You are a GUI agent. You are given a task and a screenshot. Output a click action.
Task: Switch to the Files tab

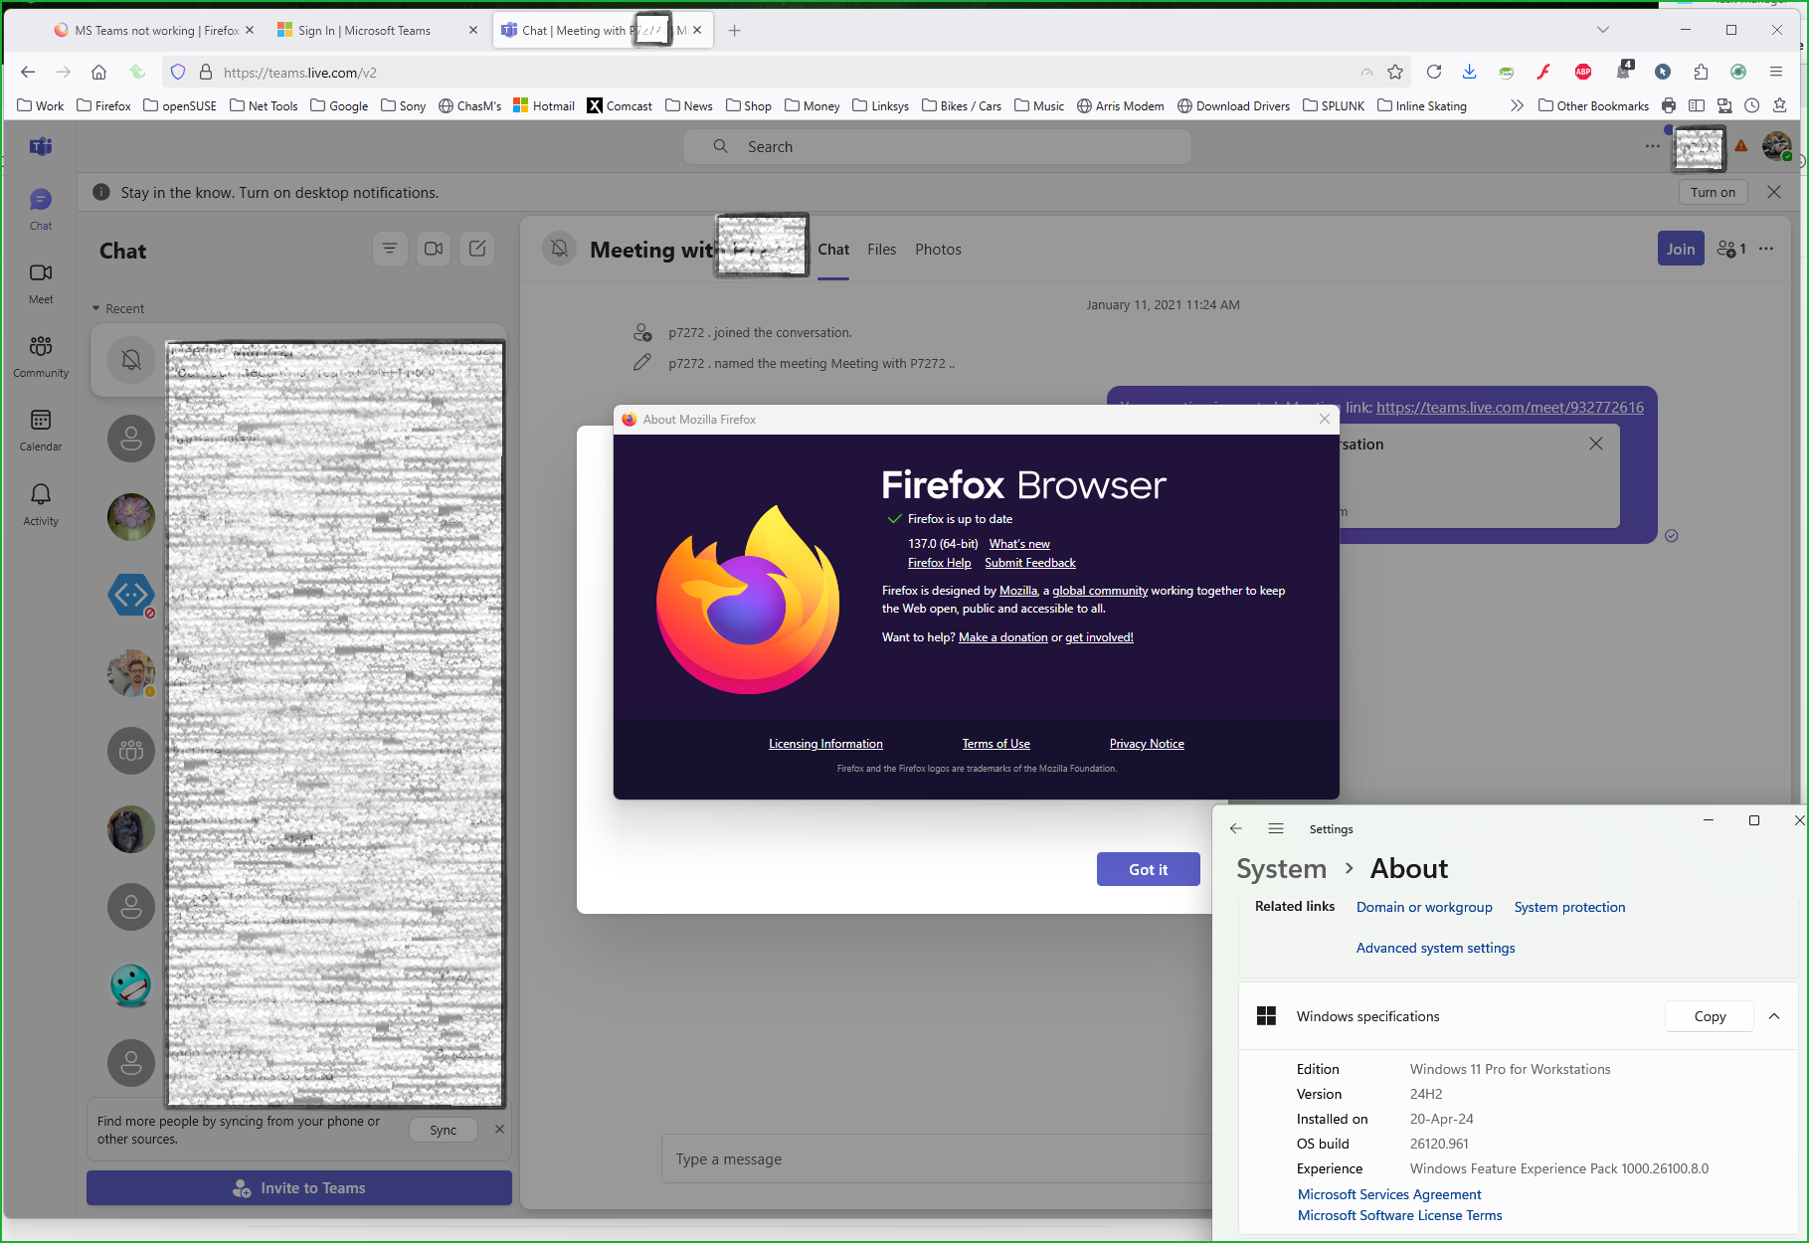coord(881,250)
